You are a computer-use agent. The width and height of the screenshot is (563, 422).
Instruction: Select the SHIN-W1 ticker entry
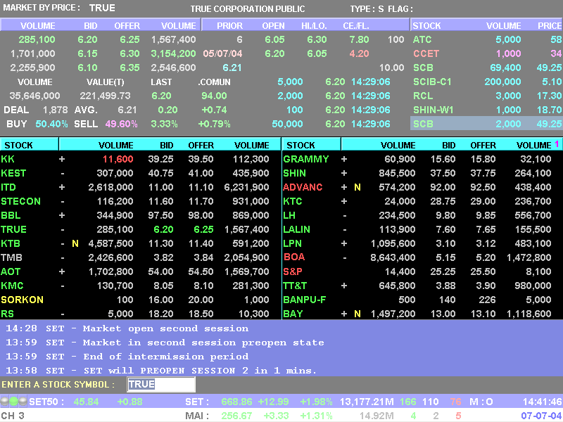click(x=434, y=110)
